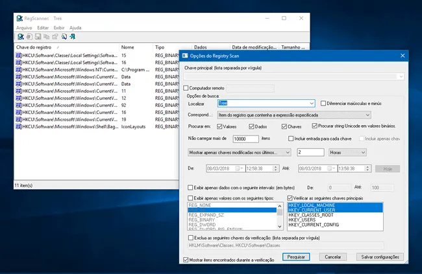
Task: Click registry icon of the C:\Program row
Action: [18, 69]
